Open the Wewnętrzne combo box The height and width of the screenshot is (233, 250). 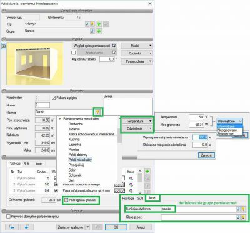(230, 121)
